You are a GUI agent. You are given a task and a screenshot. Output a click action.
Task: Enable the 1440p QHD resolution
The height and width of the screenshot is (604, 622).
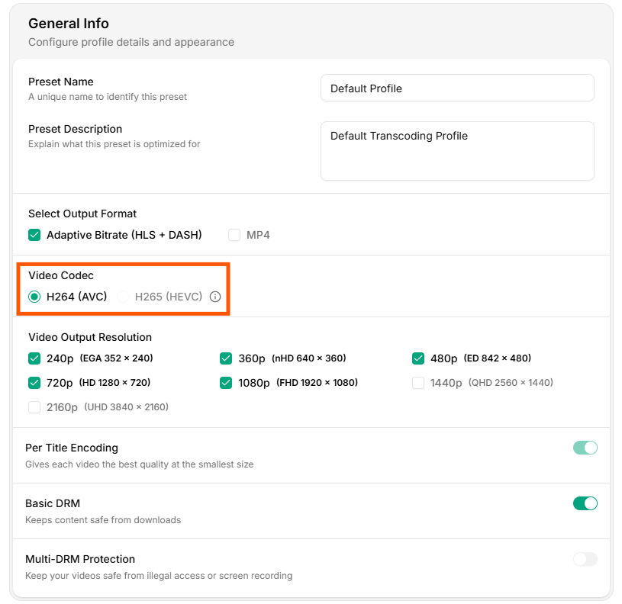tap(418, 382)
